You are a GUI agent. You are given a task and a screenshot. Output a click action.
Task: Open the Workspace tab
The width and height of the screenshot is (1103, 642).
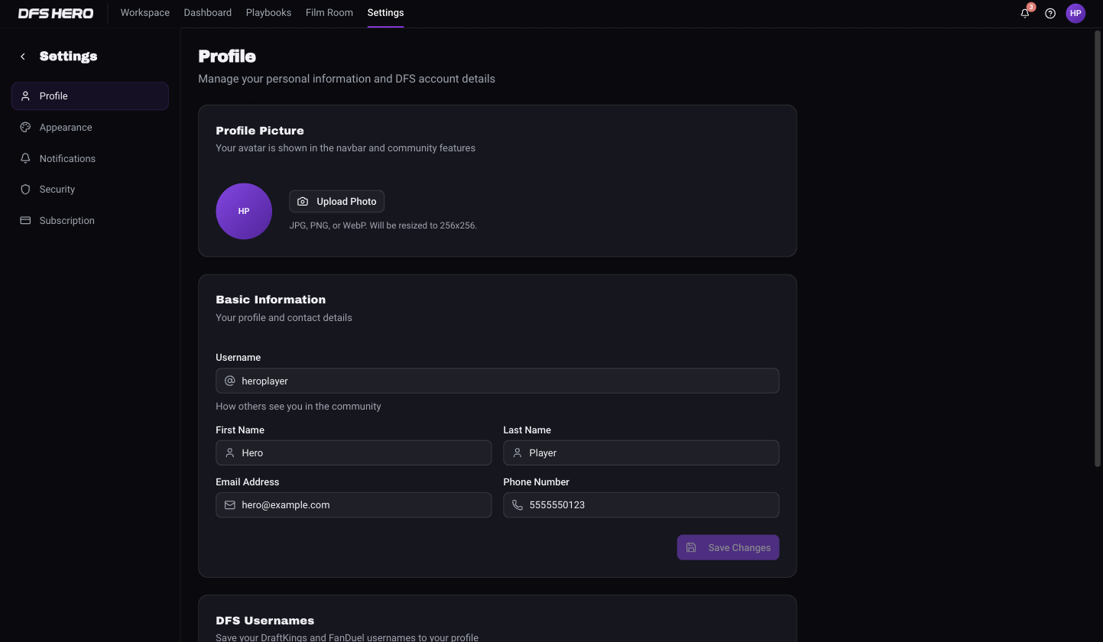(x=145, y=13)
